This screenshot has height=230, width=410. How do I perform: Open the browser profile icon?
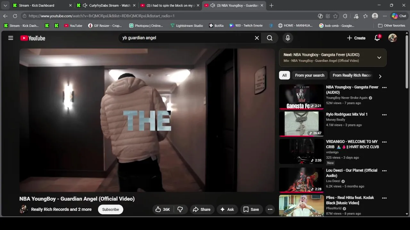(x=375, y=16)
